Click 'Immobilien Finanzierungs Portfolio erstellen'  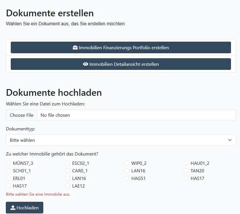[121, 47]
